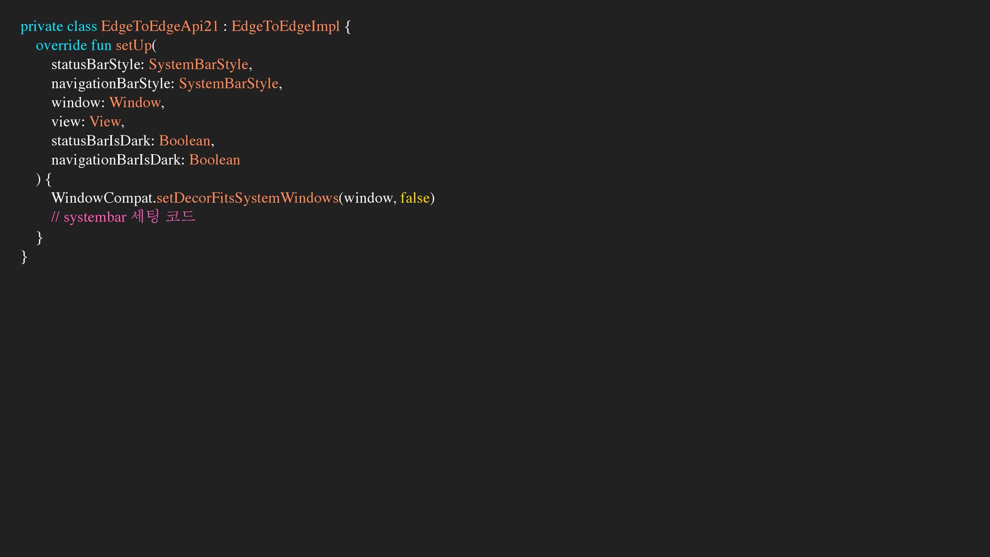Click the navigationBarIsDark parameter name
990x557 pixels.
click(116, 160)
